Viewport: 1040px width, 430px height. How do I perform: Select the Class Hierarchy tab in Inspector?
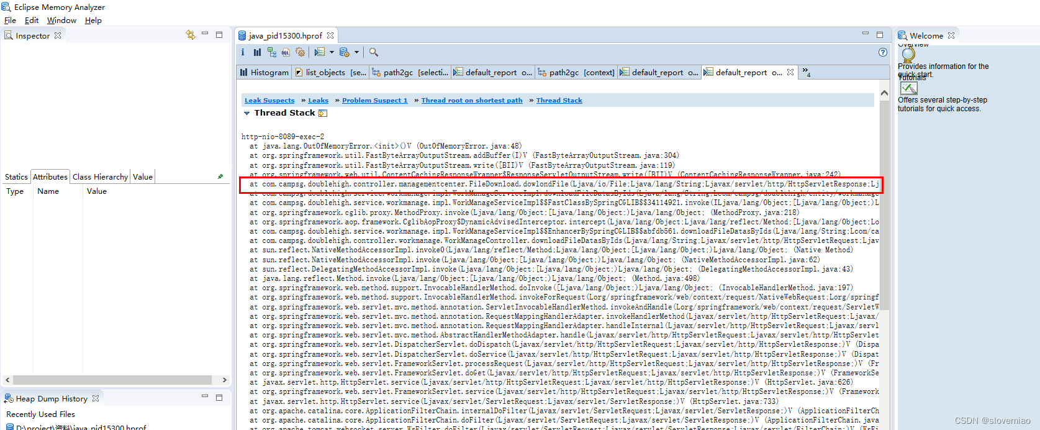click(100, 176)
